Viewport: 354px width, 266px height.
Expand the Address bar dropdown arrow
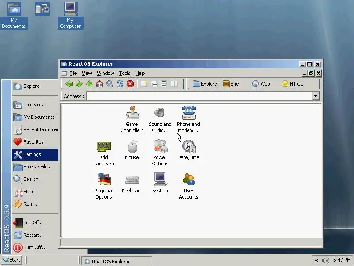(316, 96)
